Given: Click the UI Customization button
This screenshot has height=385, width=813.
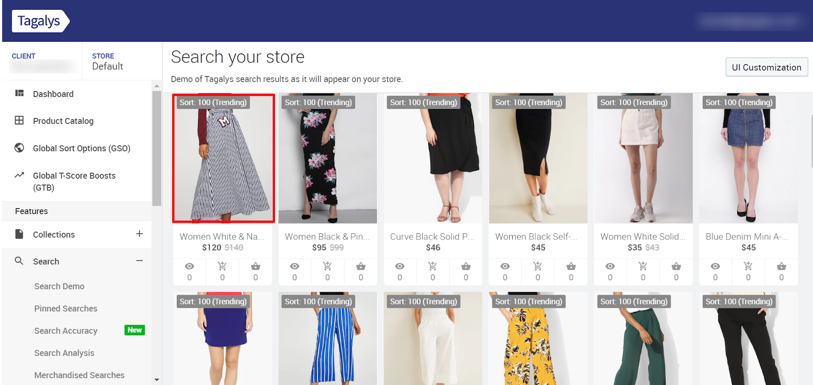Looking at the screenshot, I should pyautogui.click(x=766, y=67).
